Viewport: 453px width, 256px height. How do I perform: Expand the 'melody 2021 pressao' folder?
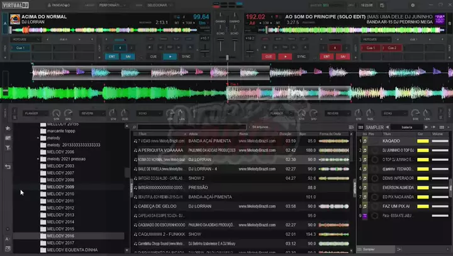(x=38, y=159)
